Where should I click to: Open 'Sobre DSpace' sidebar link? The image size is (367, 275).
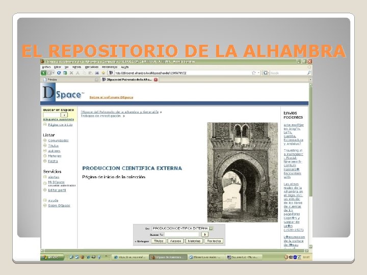tap(59, 206)
